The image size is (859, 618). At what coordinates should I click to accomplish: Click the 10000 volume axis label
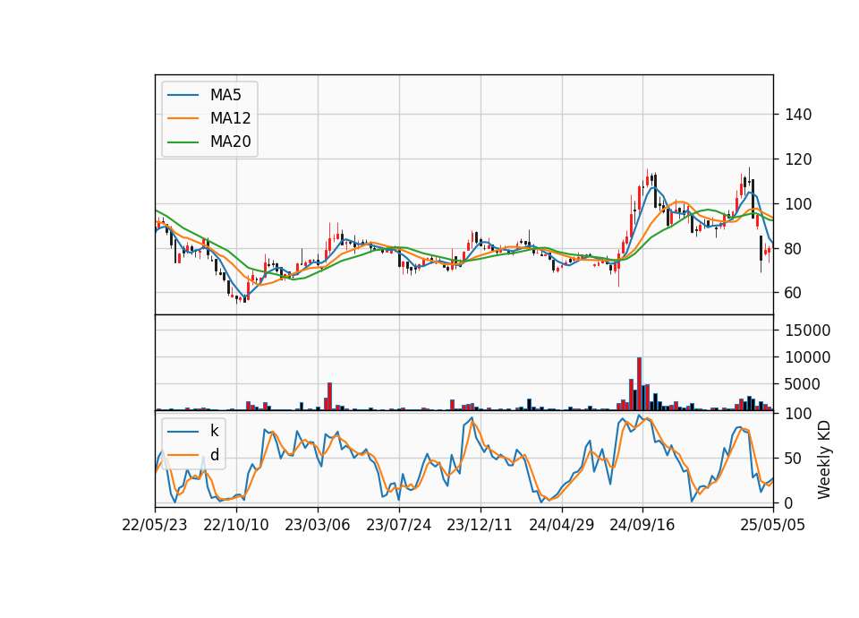click(807, 357)
